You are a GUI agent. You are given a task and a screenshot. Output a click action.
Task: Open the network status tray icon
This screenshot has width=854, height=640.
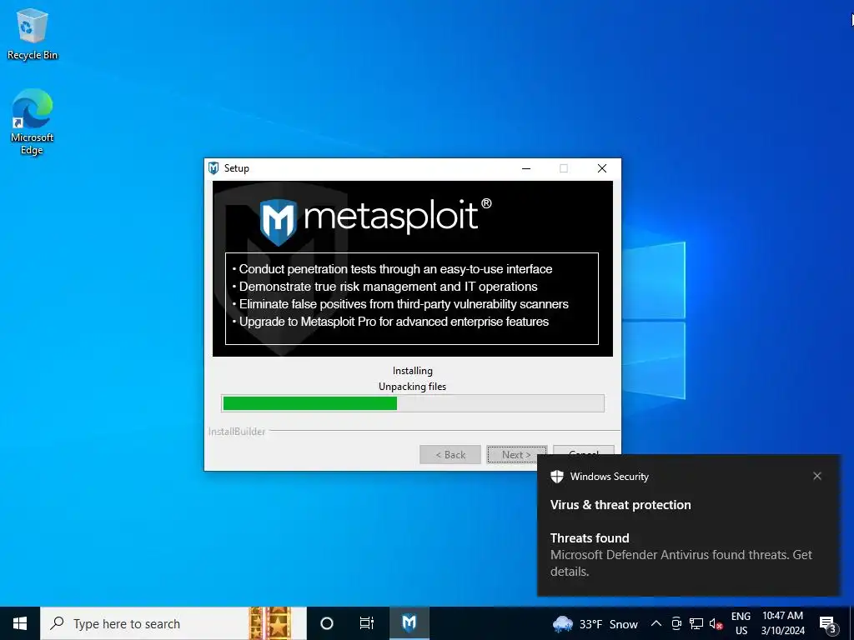[696, 623]
